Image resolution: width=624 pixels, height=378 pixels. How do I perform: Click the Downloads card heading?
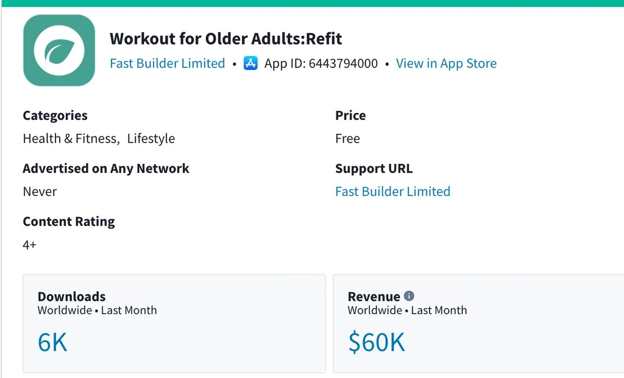71,296
